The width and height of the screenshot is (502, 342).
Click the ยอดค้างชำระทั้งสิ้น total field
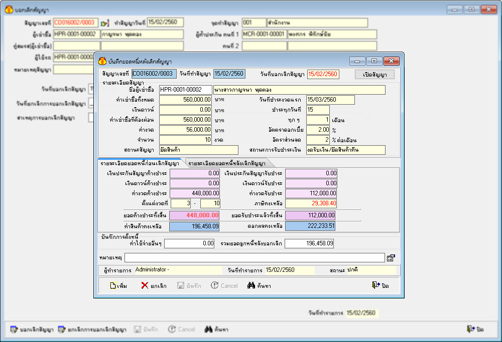click(x=194, y=215)
